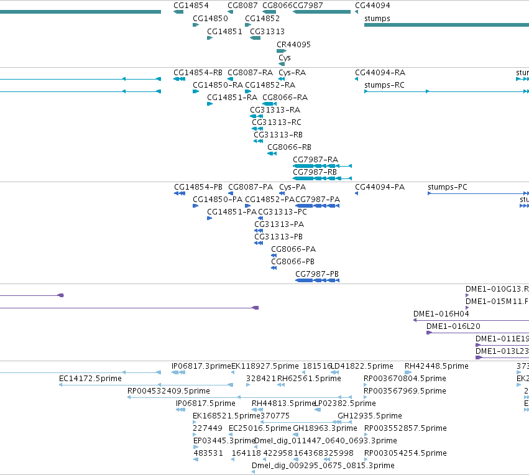Image resolution: width=529 pixels, height=475 pixels.
Task: Click the GH12935.5prime EST label
Action: (x=370, y=416)
